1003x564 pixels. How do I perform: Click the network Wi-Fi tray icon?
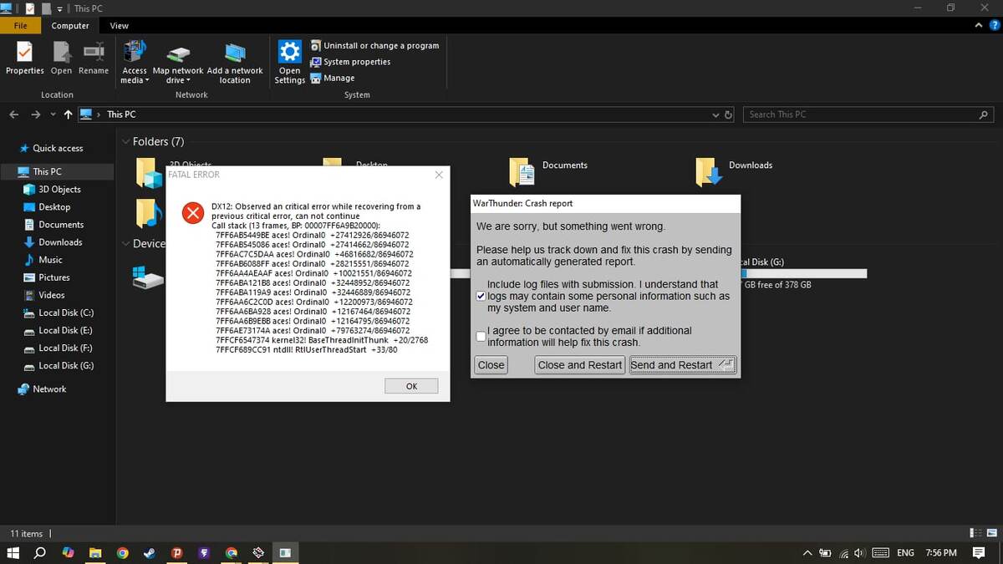coord(843,553)
